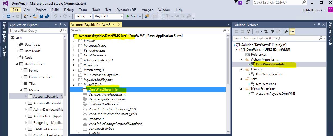Collapse the PeriodicTasks node in designer

(73, 85)
